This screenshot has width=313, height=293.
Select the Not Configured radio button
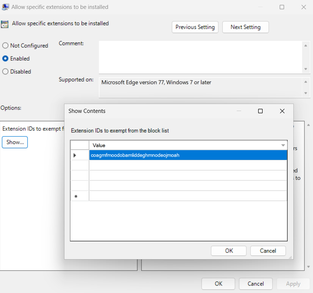(x=5, y=45)
